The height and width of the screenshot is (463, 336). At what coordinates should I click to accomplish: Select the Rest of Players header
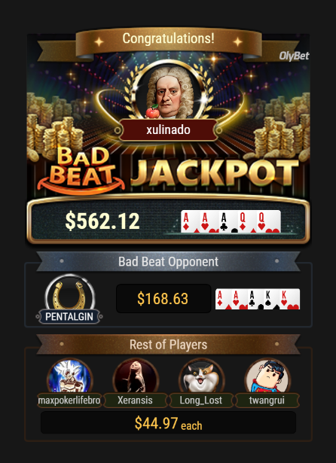[168, 345]
